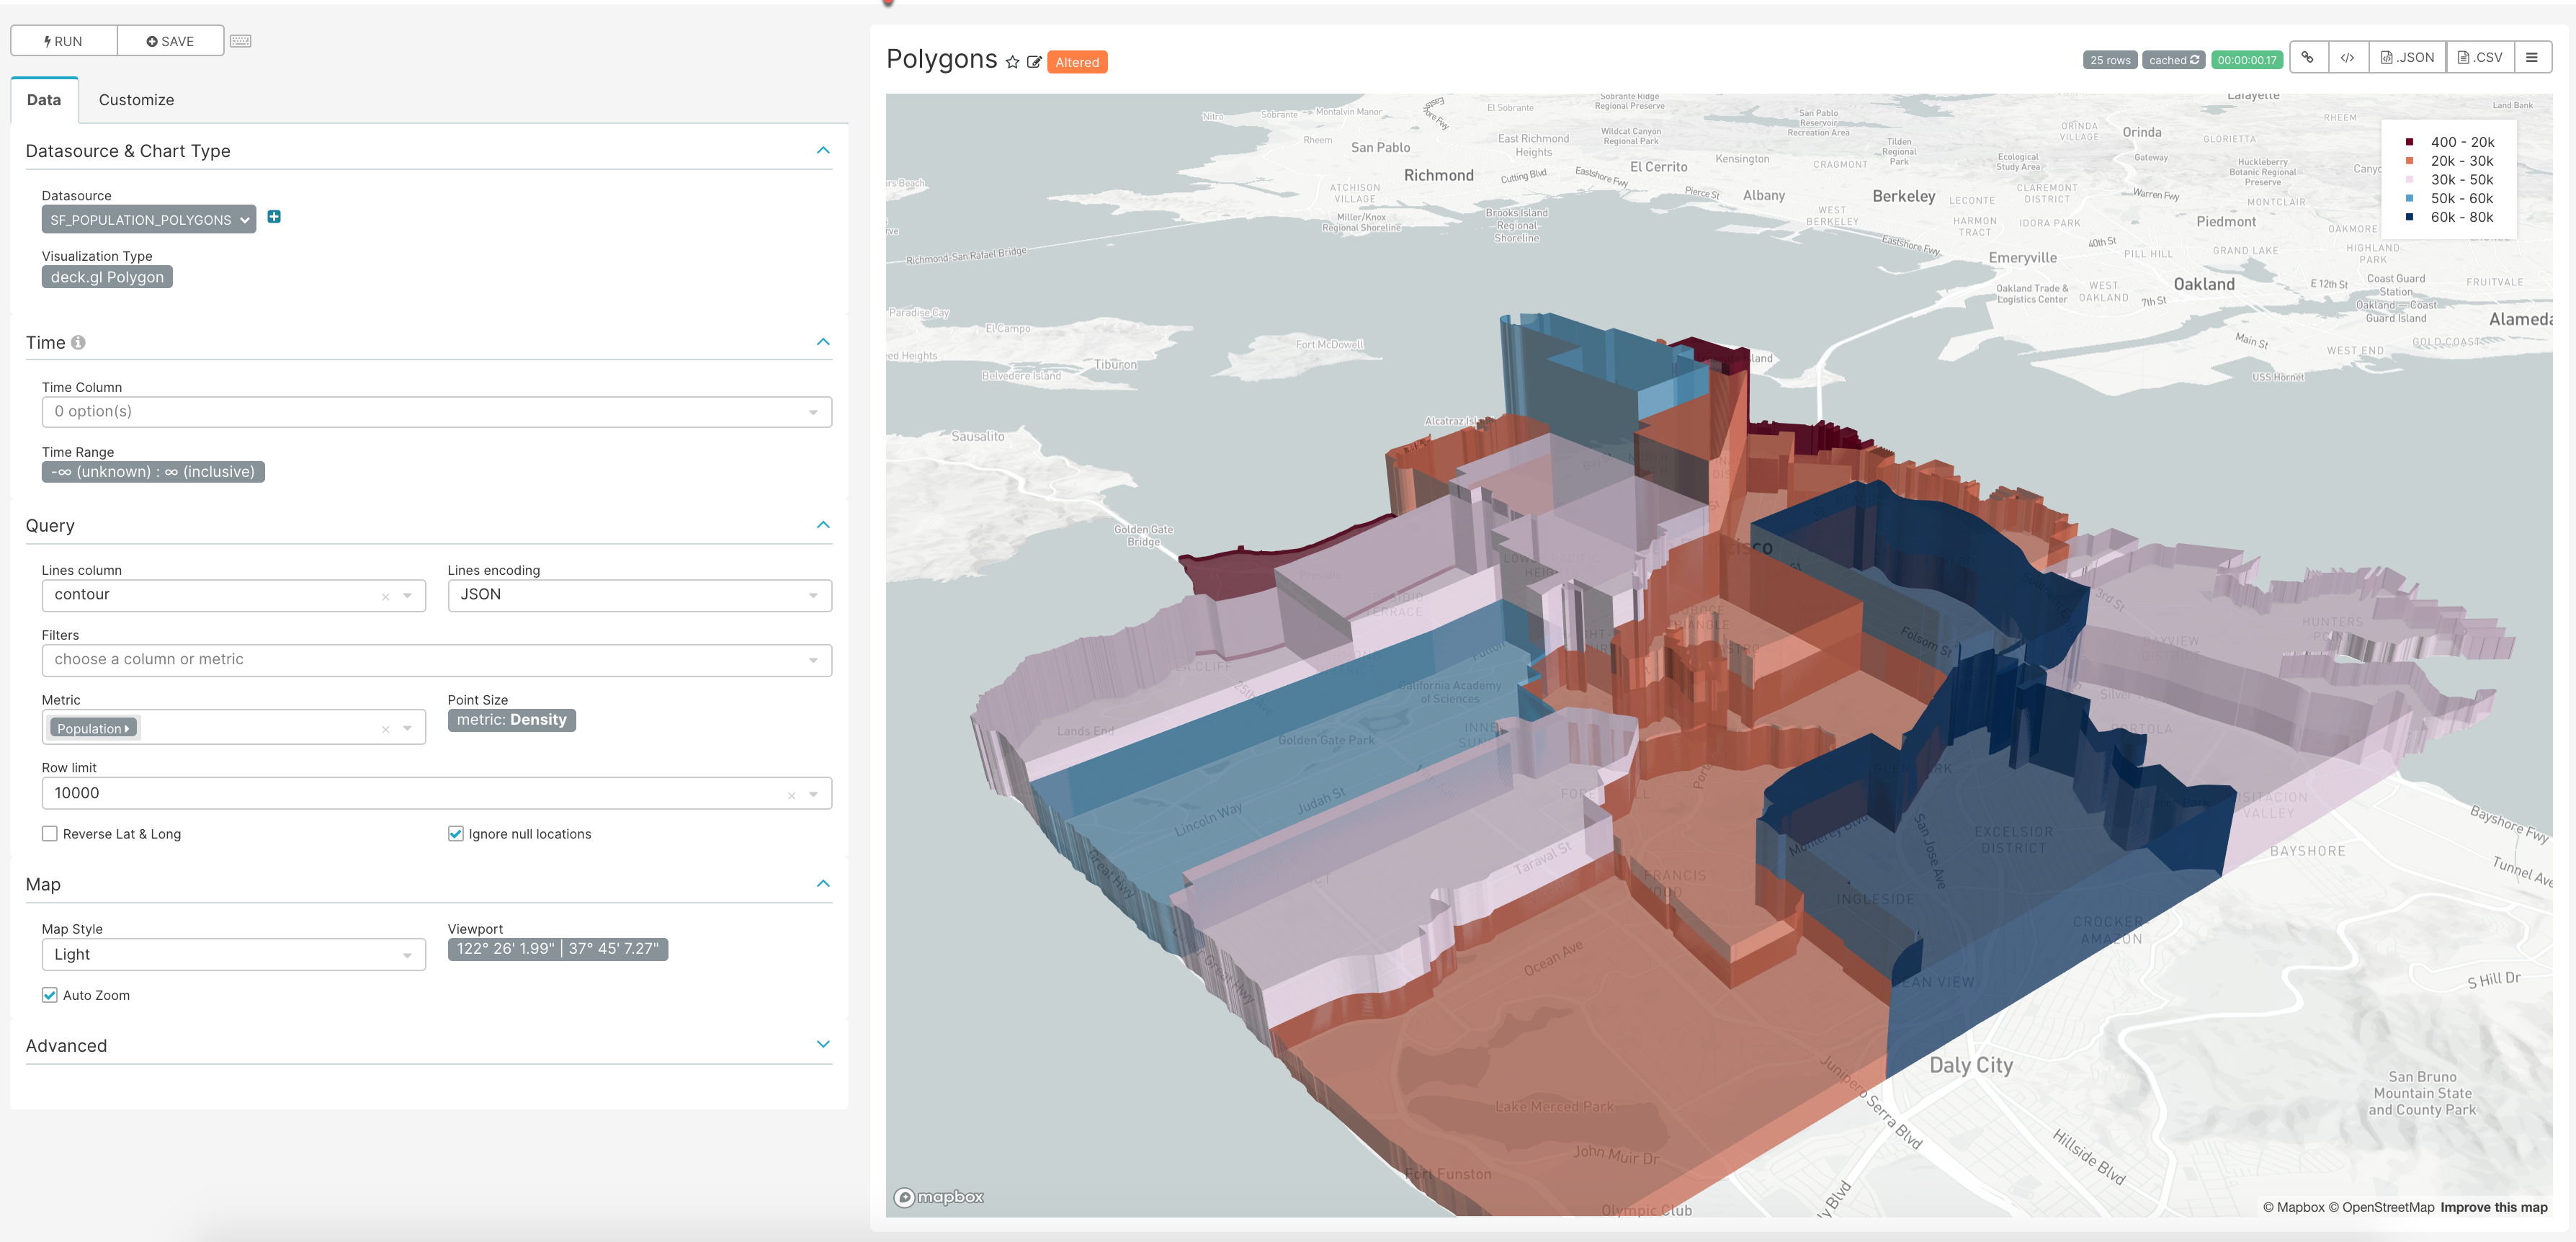Open the Map Style dropdown
Screen dimensions: 2576x1242
(233, 954)
